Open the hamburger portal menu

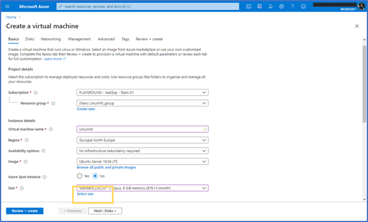[x=7, y=6]
